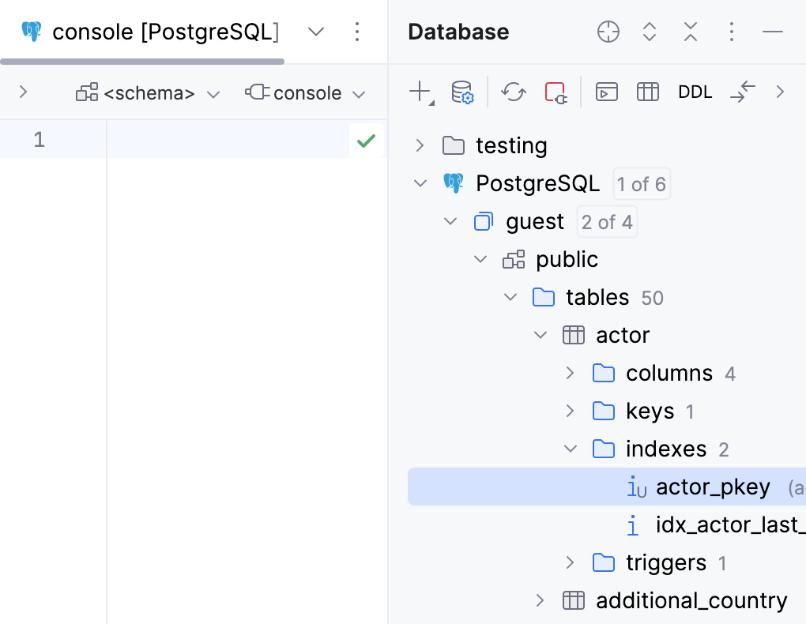This screenshot has width=806, height=624.
Task: Expand the additional_country table
Action: click(x=540, y=600)
